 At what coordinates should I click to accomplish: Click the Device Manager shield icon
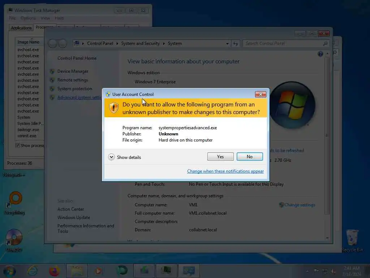point(52,71)
